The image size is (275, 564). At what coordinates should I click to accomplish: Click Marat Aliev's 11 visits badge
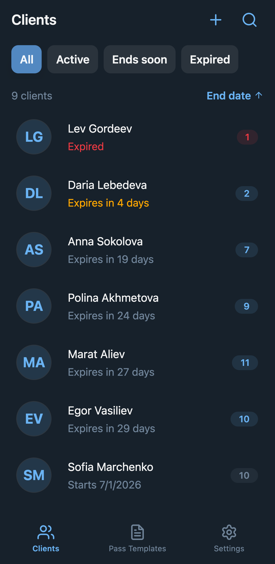tap(245, 363)
